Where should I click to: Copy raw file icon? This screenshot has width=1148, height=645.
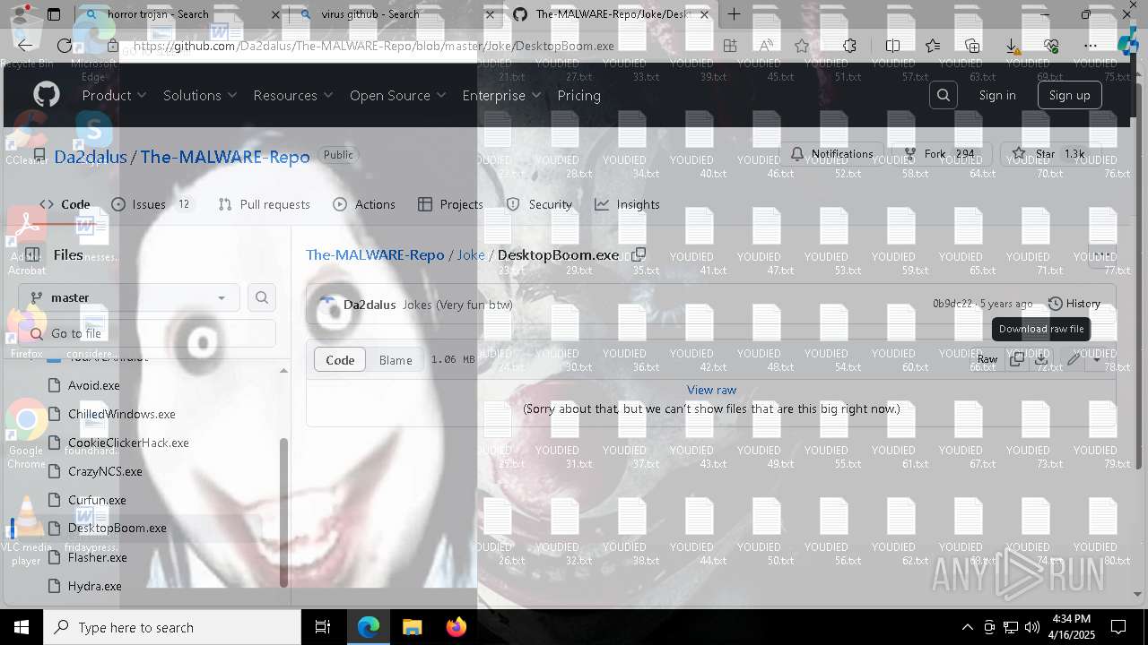[x=1016, y=359]
